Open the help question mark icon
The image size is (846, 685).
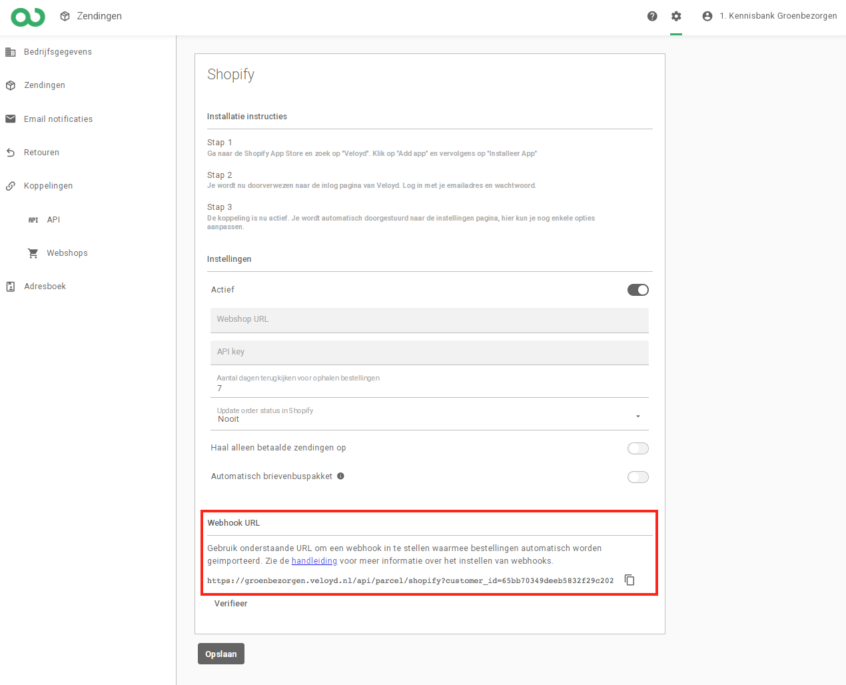[652, 16]
